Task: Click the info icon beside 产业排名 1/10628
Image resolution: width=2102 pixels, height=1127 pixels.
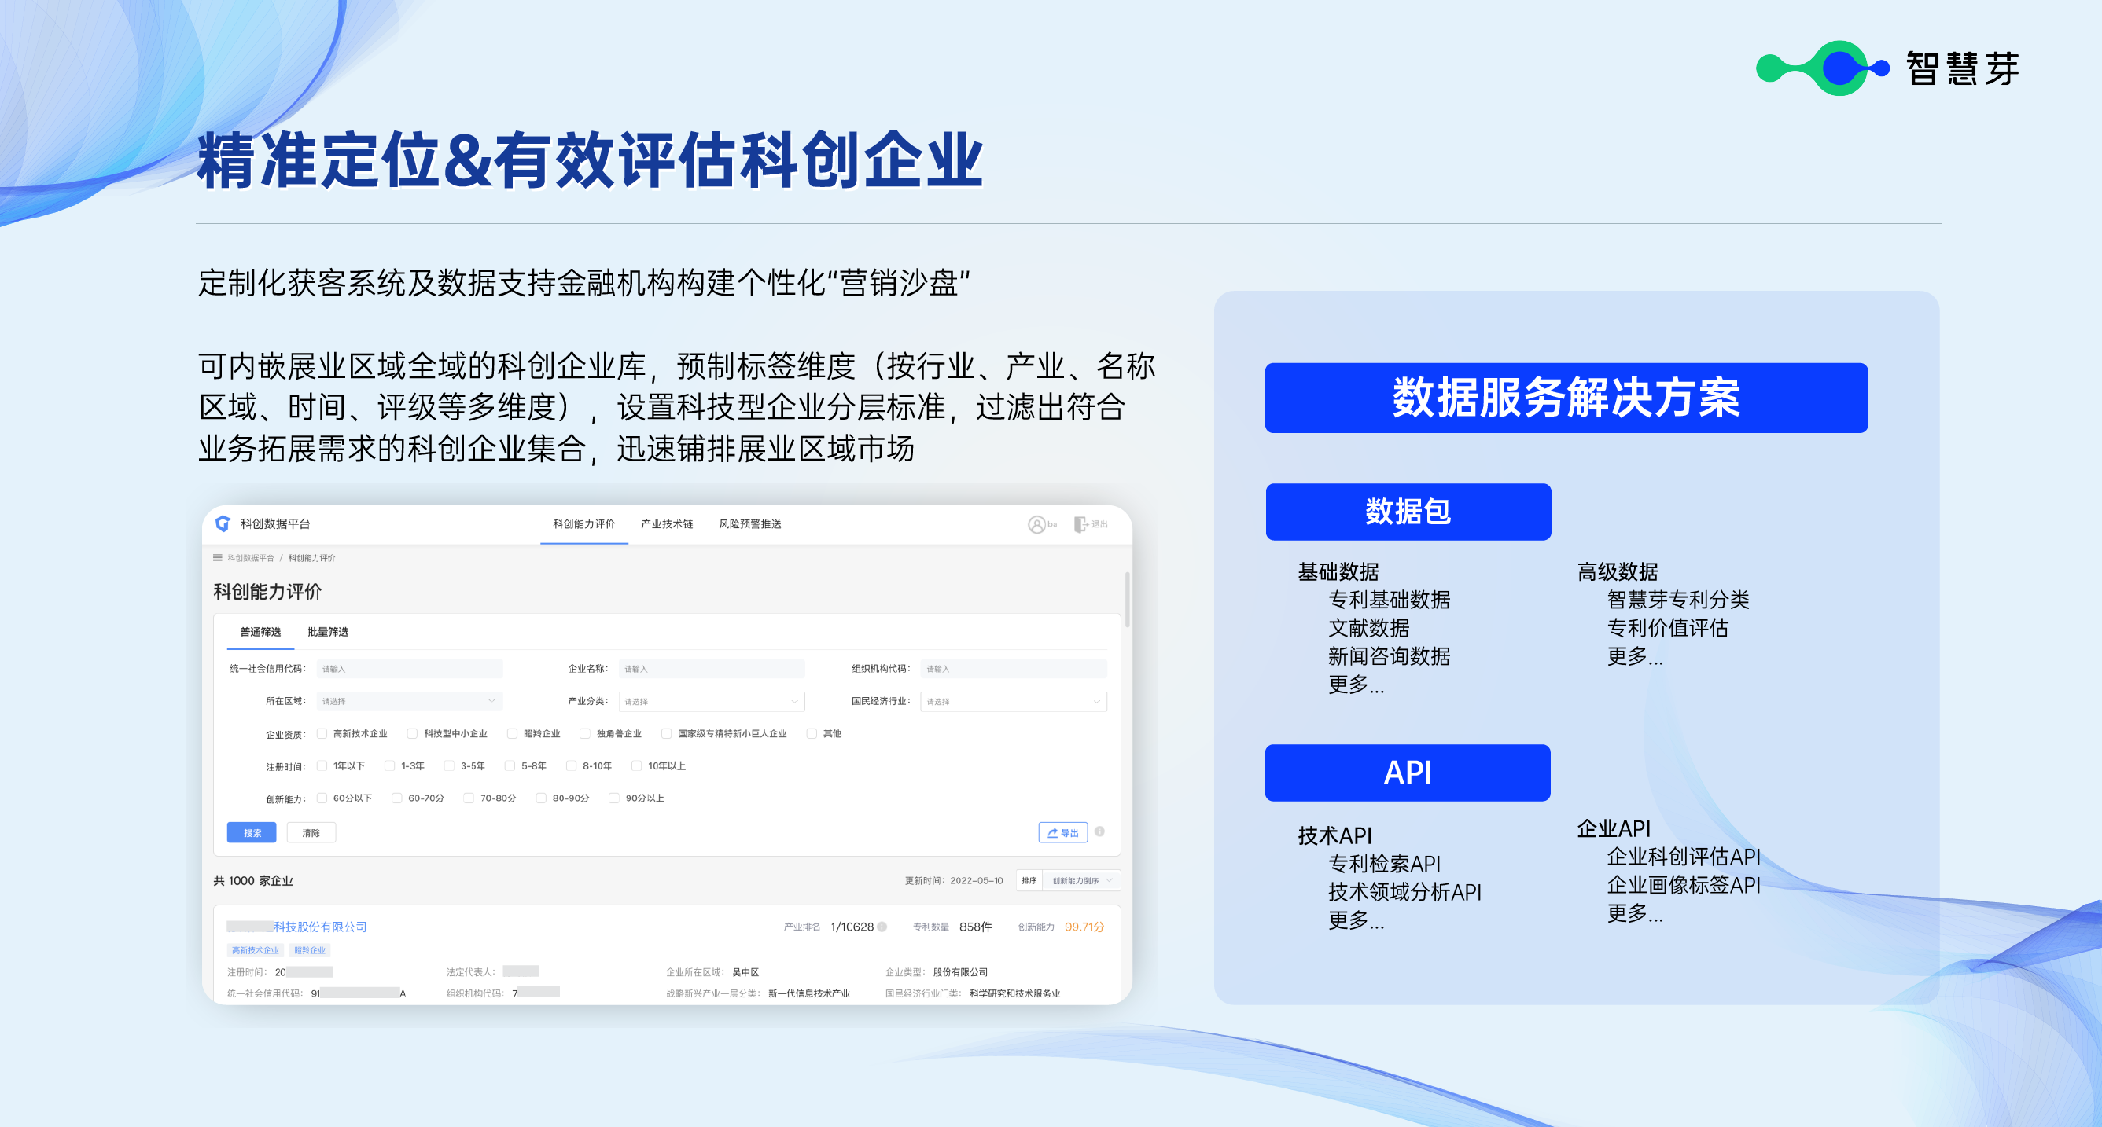Action: pos(882,927)
